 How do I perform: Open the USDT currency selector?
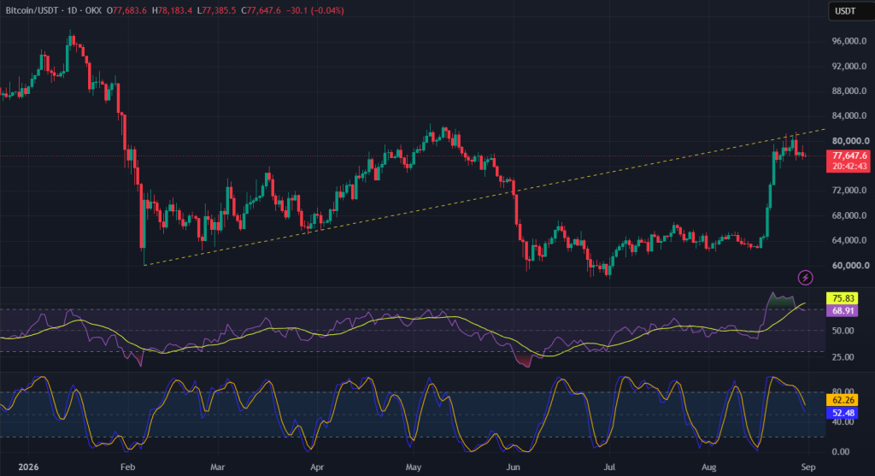tap(850, 11)
